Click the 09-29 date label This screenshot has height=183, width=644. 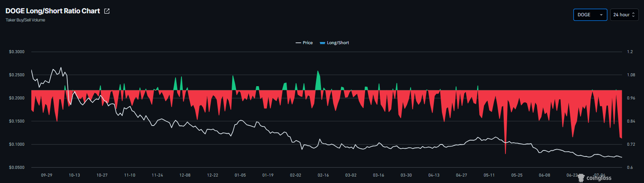[47, 175]
